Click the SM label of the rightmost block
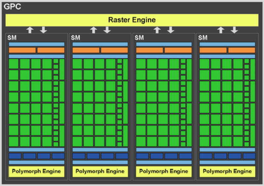 [203, 38]
